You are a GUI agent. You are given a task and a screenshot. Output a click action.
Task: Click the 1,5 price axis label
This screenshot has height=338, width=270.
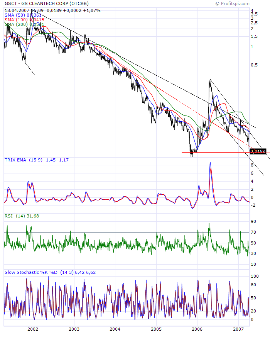click(x=254, y=37)
